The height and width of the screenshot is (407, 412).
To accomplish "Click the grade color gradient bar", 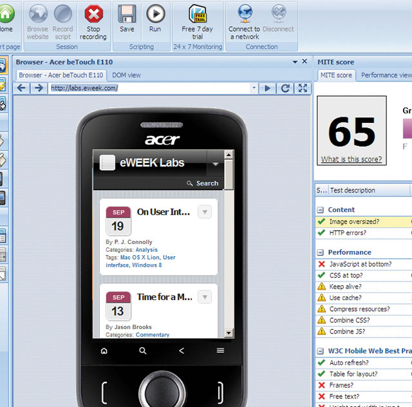I will (407, 128).
